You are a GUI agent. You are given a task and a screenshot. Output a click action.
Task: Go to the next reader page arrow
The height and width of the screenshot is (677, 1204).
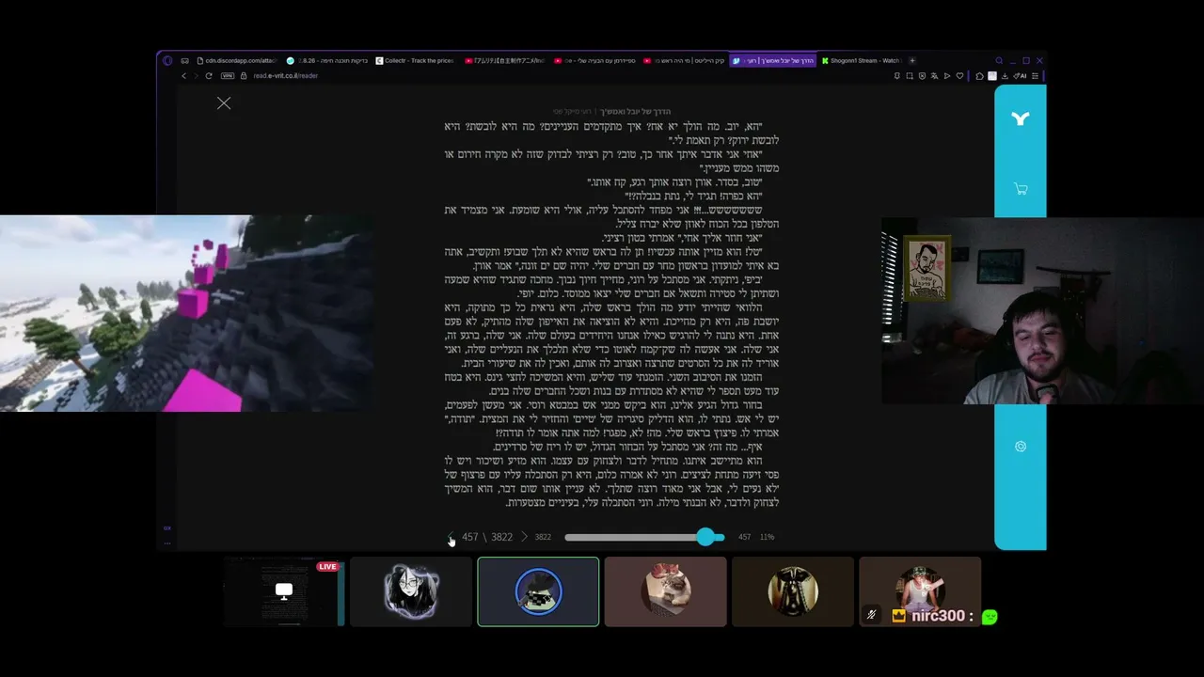pyautogui.click(x=524, y=537)
